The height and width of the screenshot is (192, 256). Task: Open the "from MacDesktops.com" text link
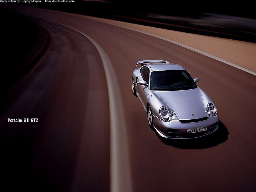click(x=60, y=1)
